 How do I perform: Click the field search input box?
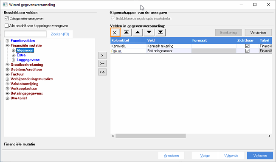[x=25, y=34]
